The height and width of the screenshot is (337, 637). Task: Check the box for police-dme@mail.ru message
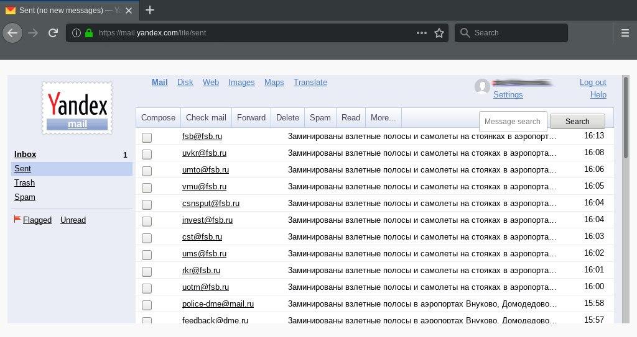[x=147, y=305]
